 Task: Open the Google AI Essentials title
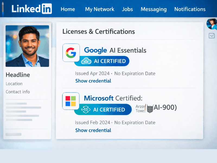coord(115,50)
